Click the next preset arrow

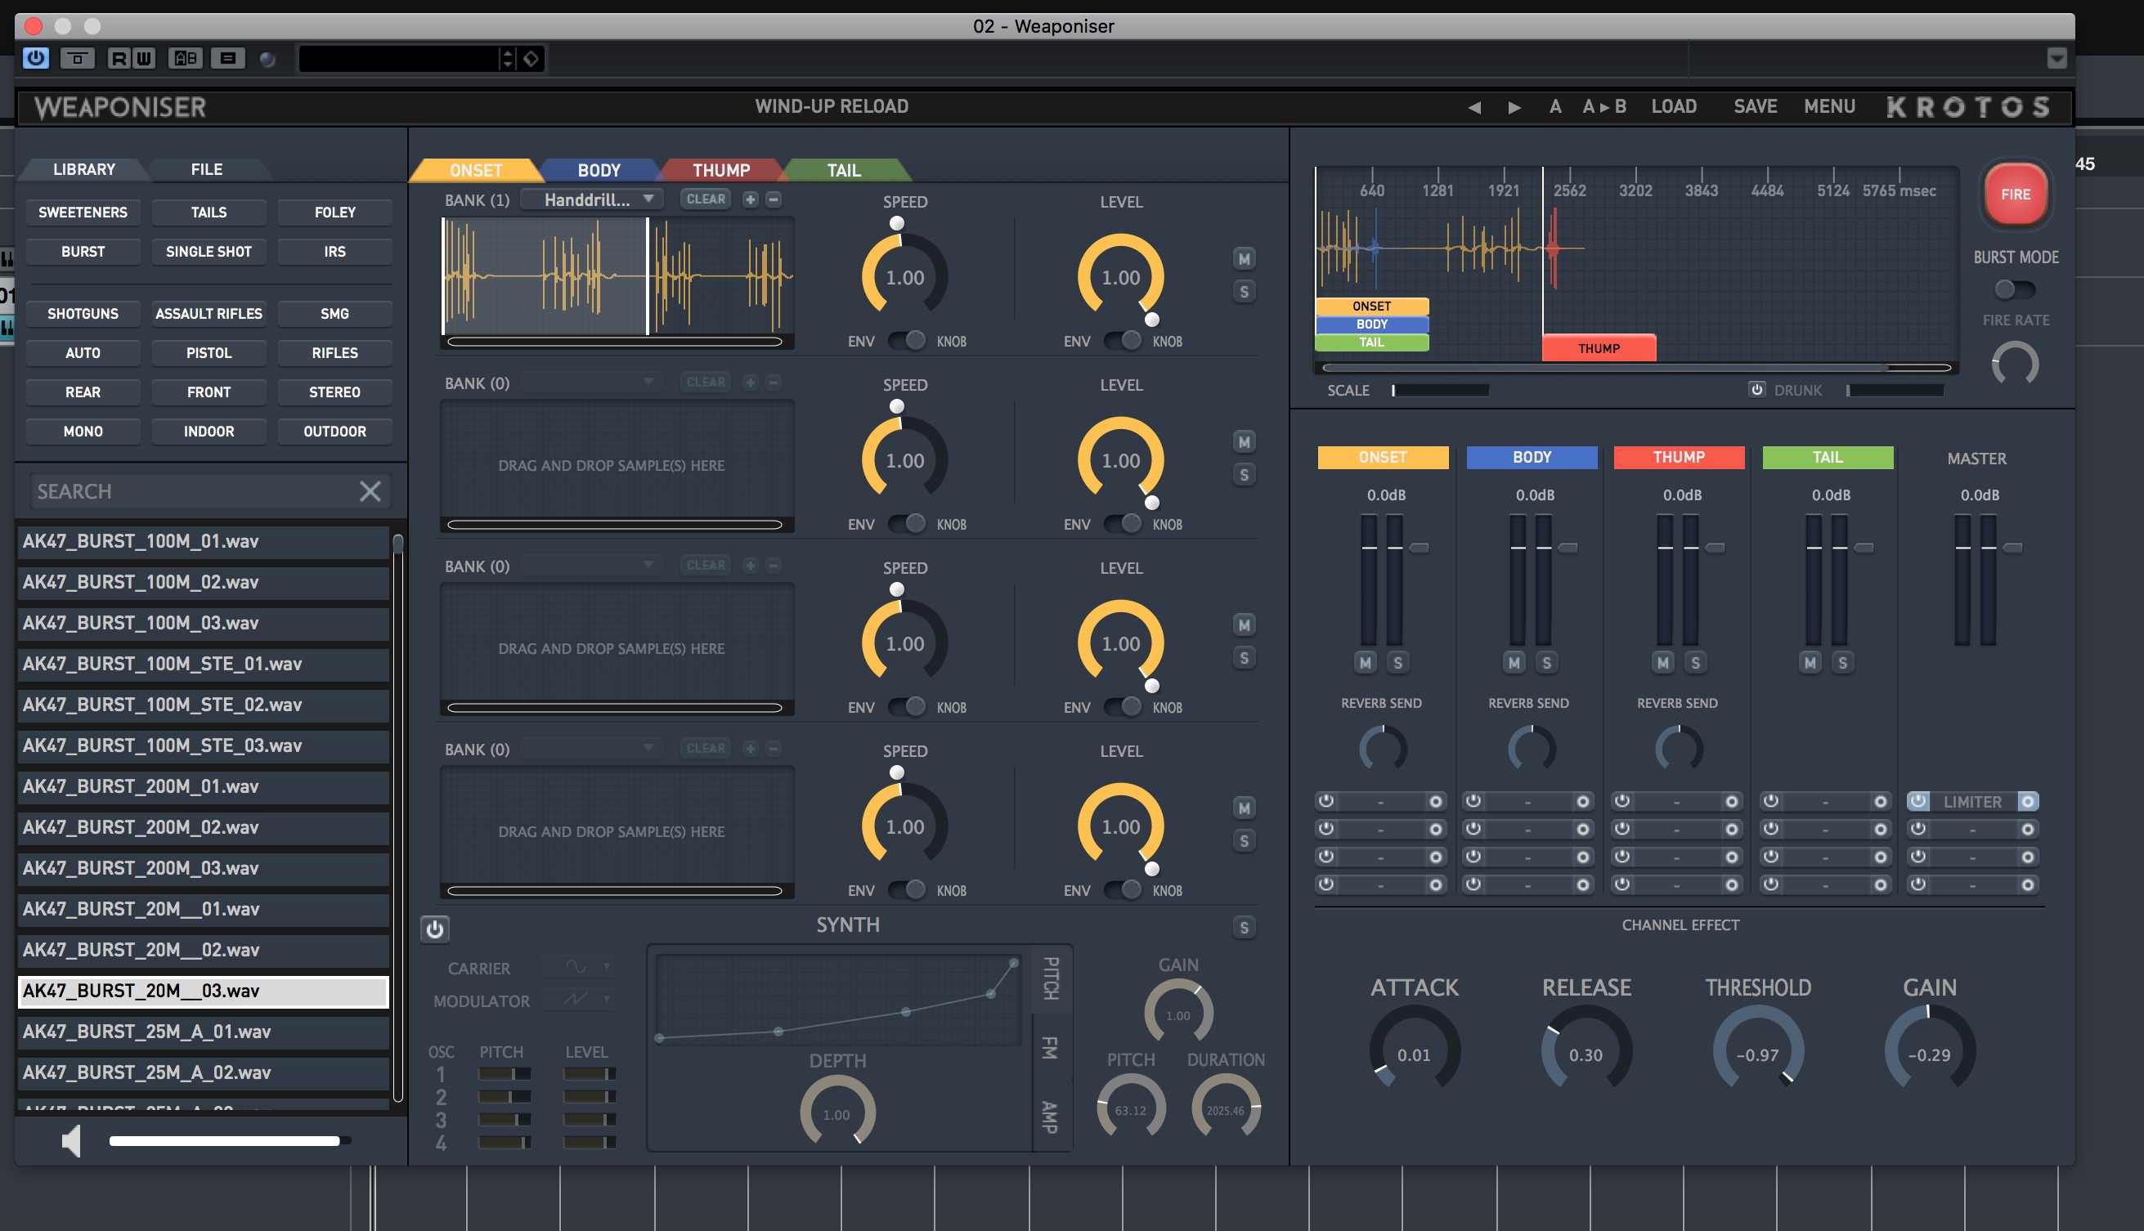1514,107
